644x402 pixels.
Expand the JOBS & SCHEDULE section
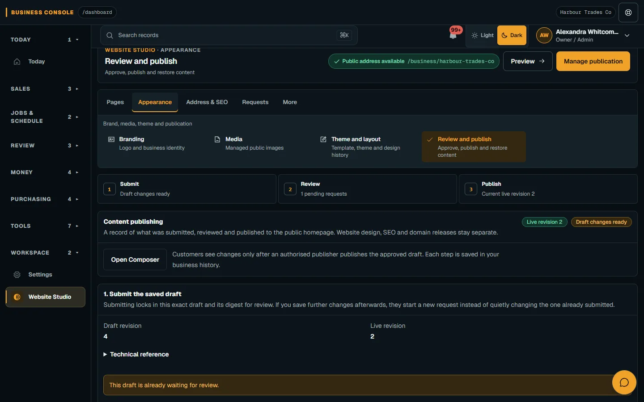[45, 117]
